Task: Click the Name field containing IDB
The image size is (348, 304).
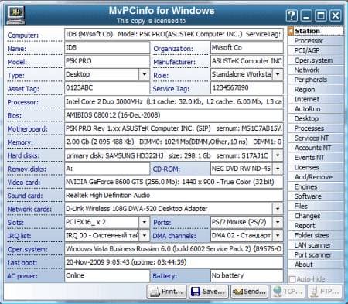Action: point(107,48)
